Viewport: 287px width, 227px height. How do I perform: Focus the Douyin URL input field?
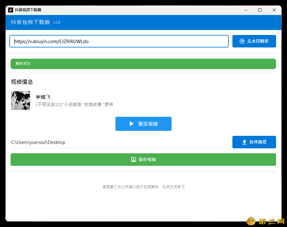coord(119,41)
